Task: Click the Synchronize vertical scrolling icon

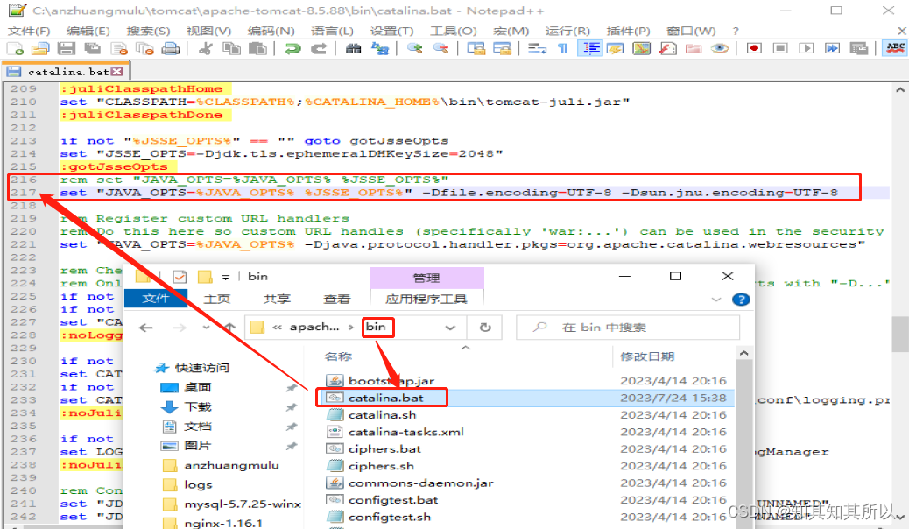Action: pyautogui.click(x=476, y=49)
